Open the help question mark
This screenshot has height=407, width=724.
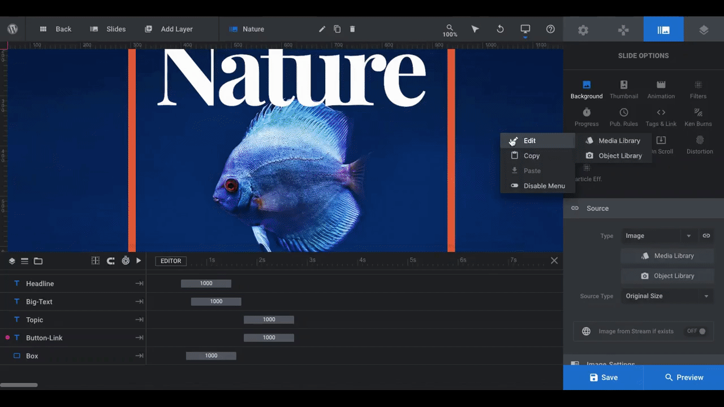click(550, 29)
